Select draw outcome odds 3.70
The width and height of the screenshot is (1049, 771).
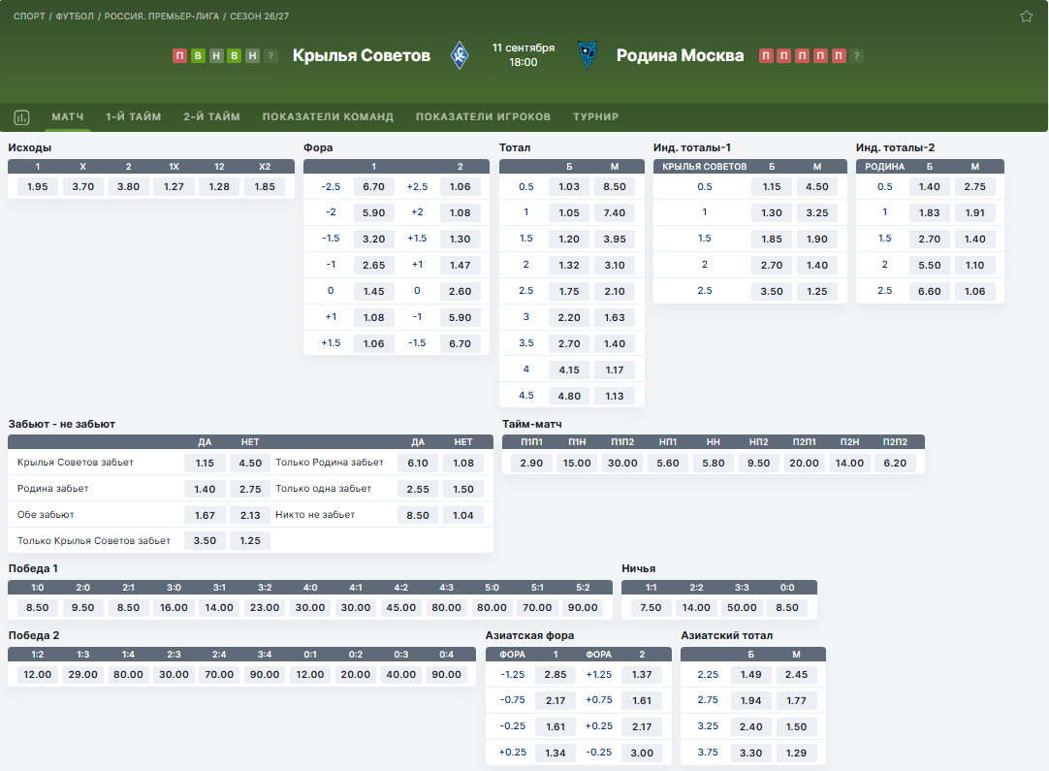click(83, 187)
